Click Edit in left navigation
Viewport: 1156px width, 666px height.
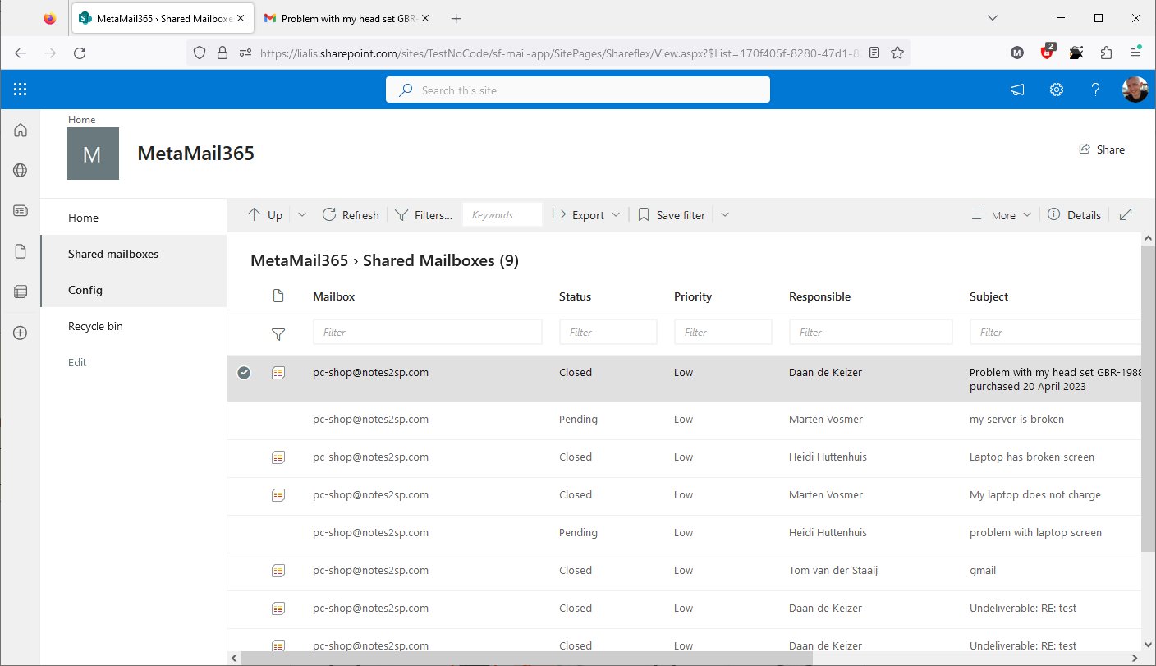77,362
